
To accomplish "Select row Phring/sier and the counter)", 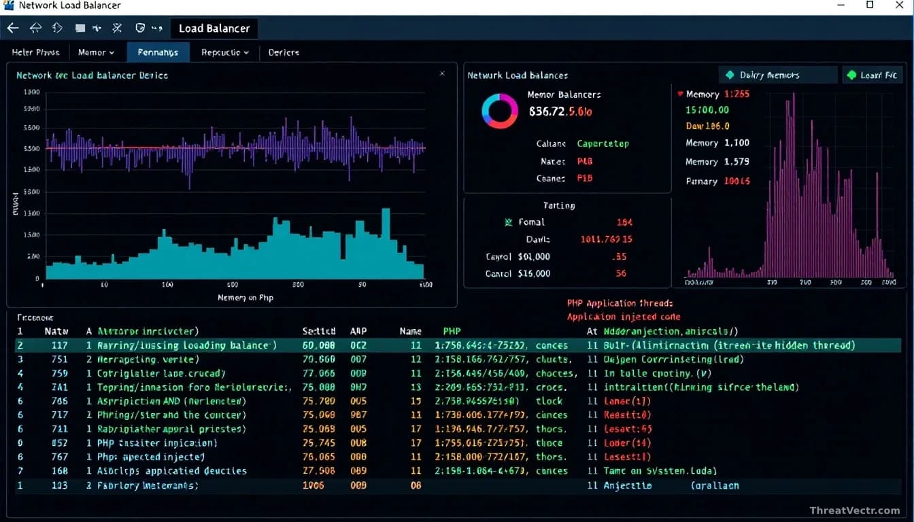I will coord(457,415).
